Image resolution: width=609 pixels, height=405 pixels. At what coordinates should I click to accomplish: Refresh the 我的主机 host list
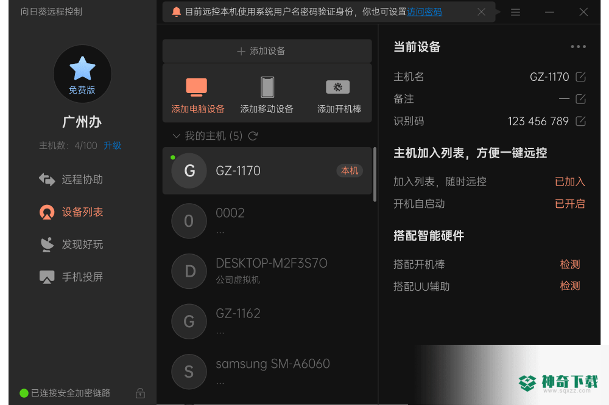pos(253,136)
